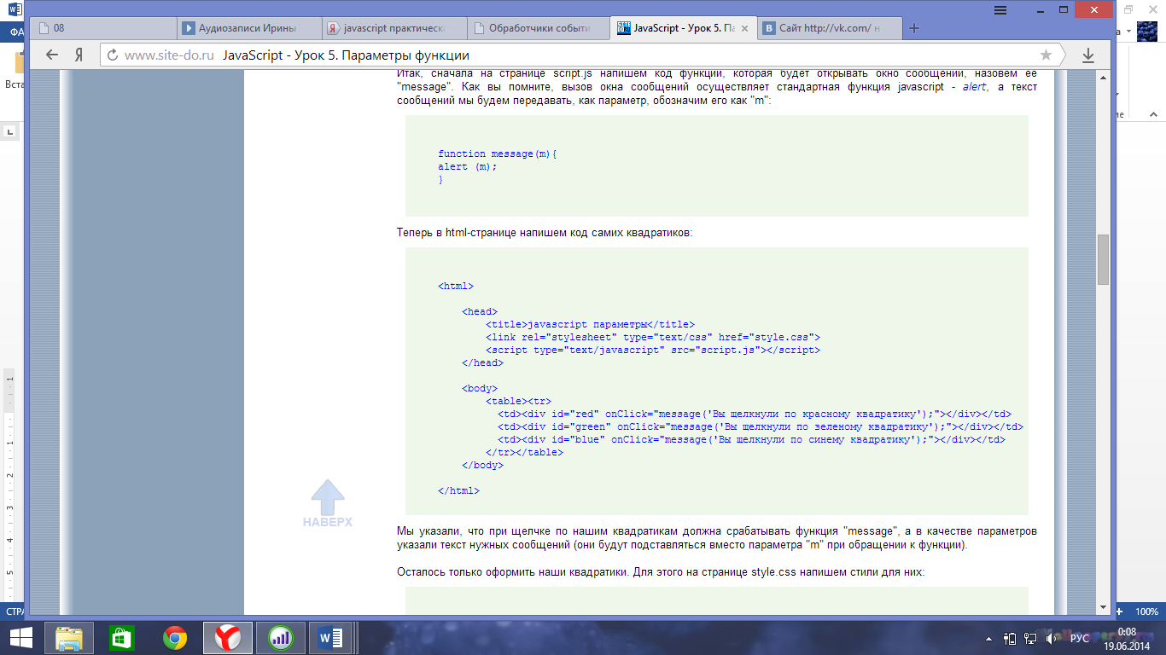Viewport: 1166px width, 655px height.
Task: Click the down arrow of page scrollbar
Action: (x=1102, y=607)
